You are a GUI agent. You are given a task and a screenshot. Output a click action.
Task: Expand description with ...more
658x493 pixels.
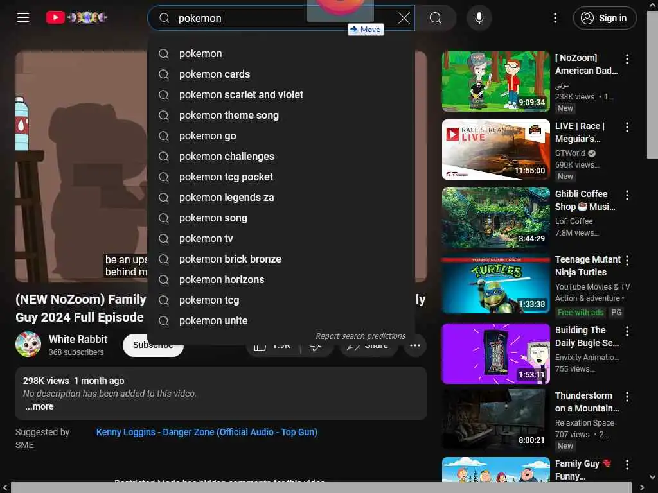39,406
